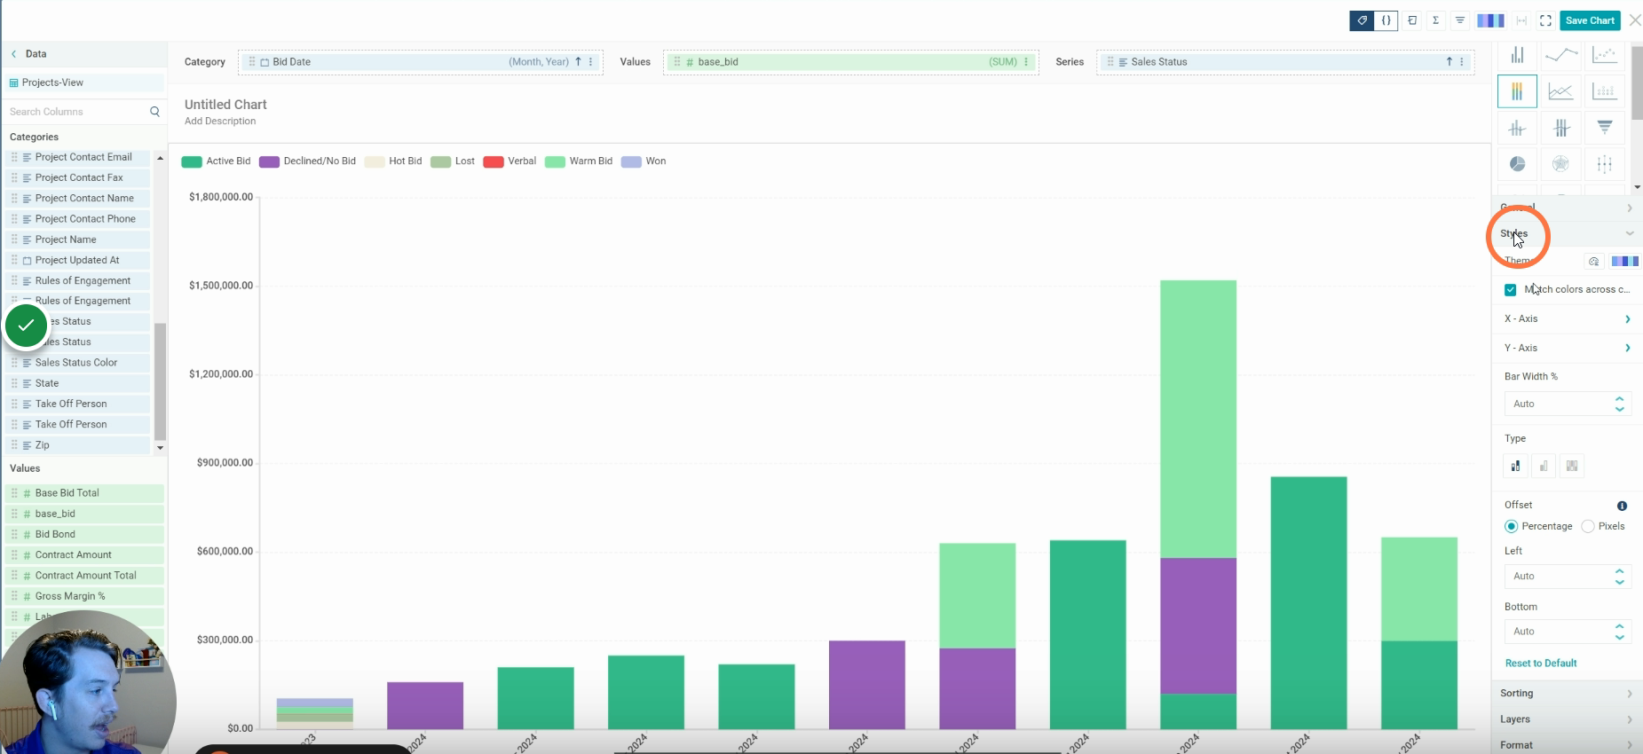The width and height of the screenshot is (1643, 754).
Task: Toggle Warm Bid series in legend
Action: click(x=579, y=161)
